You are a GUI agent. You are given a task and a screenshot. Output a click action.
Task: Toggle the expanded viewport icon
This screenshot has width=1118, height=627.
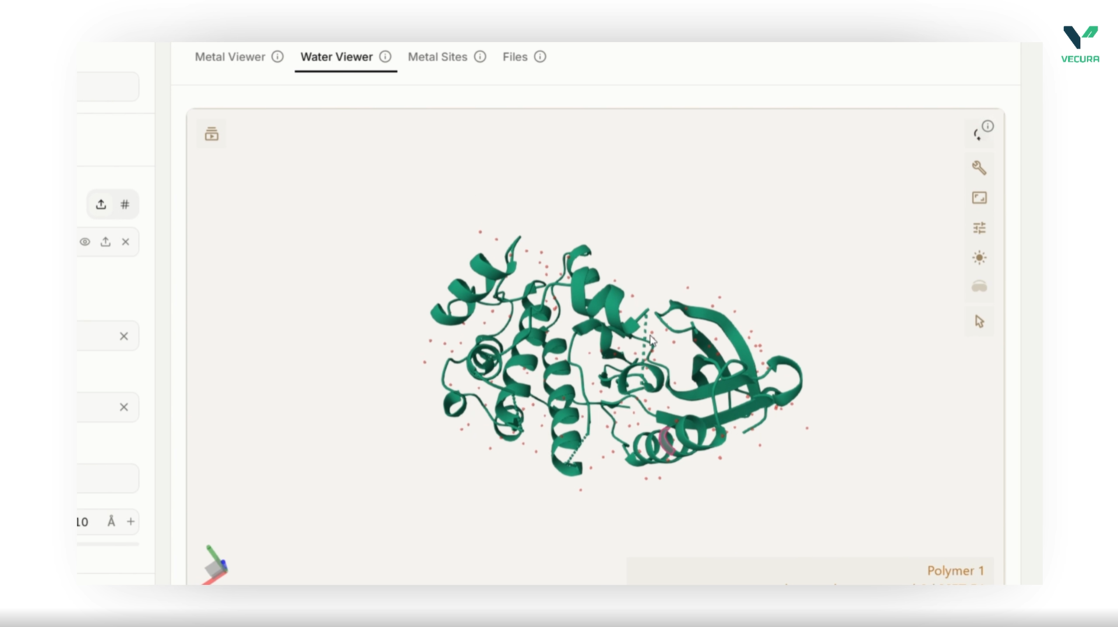point(979,198)
